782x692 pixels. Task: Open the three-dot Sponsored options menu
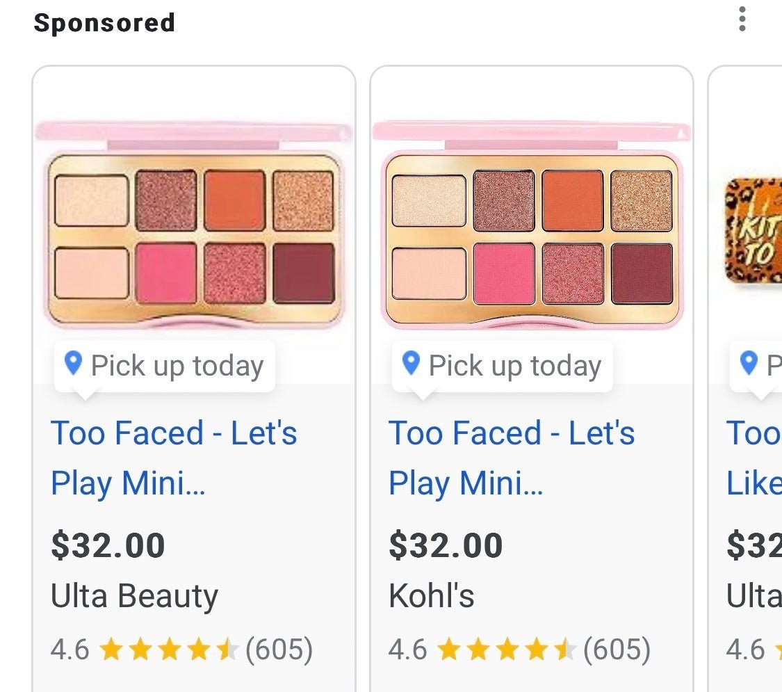pos(742,19)
